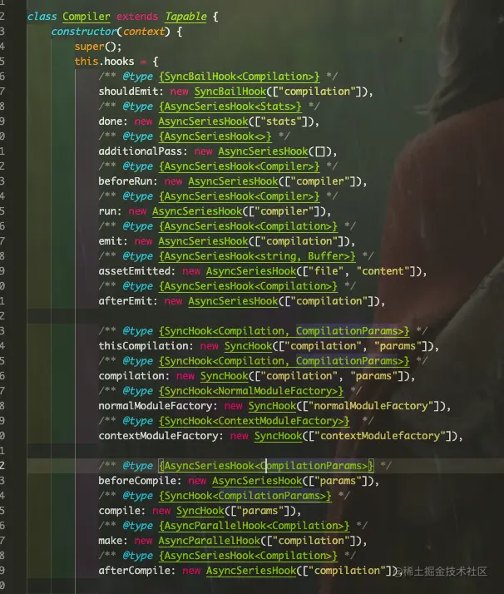Click the "extends" keyword
This screenshot has height=594, width=504.
(137, 17)
